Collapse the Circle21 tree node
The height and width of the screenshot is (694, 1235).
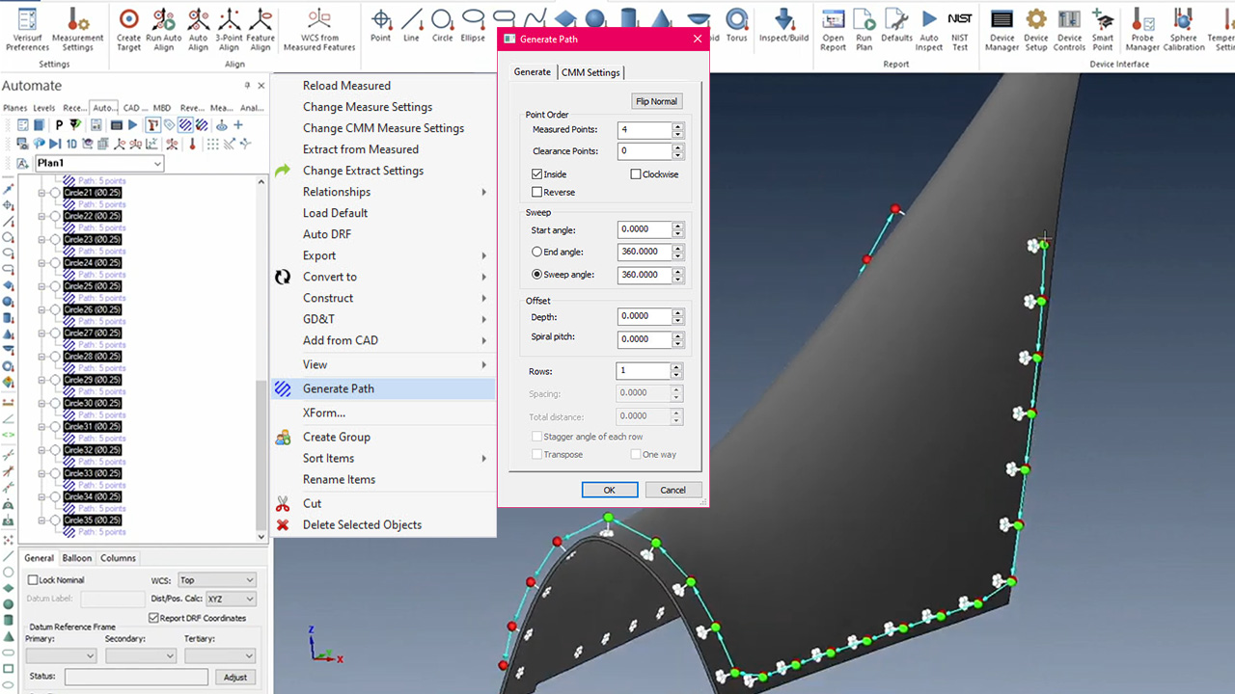click(41, 193)
